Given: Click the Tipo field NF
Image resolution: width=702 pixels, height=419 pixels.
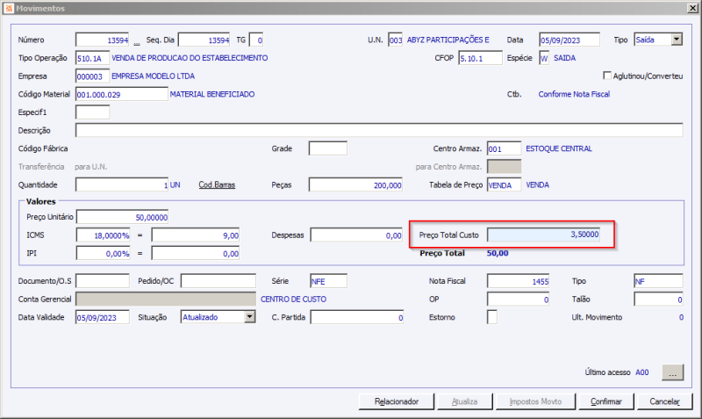Looking at the screenshot, I should click(x=659, y=281).
